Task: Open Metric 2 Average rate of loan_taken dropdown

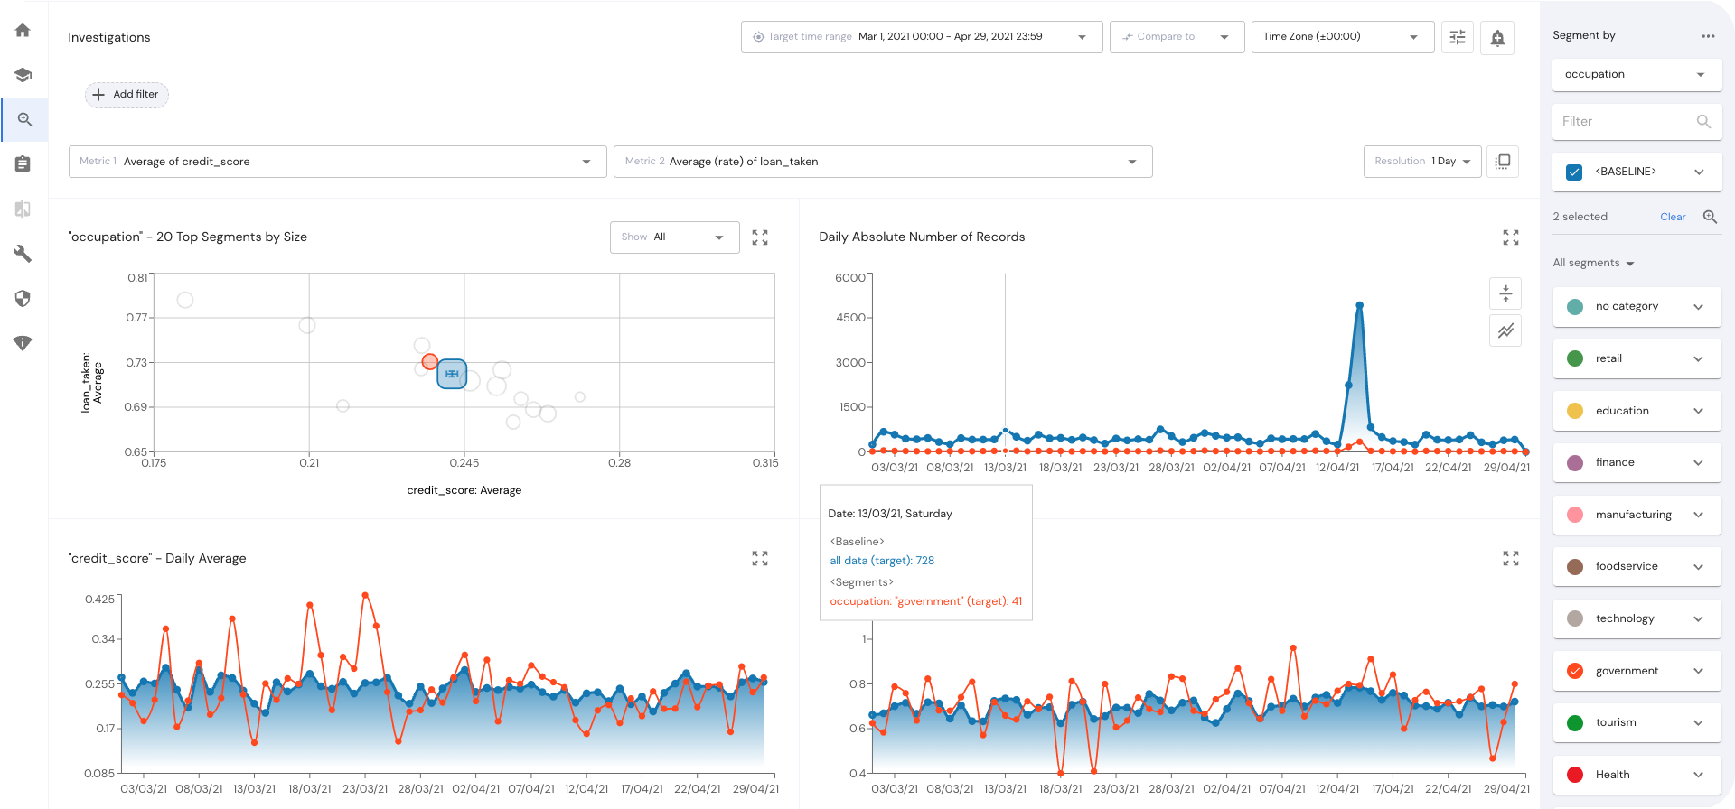Action: tap(883, 162)
